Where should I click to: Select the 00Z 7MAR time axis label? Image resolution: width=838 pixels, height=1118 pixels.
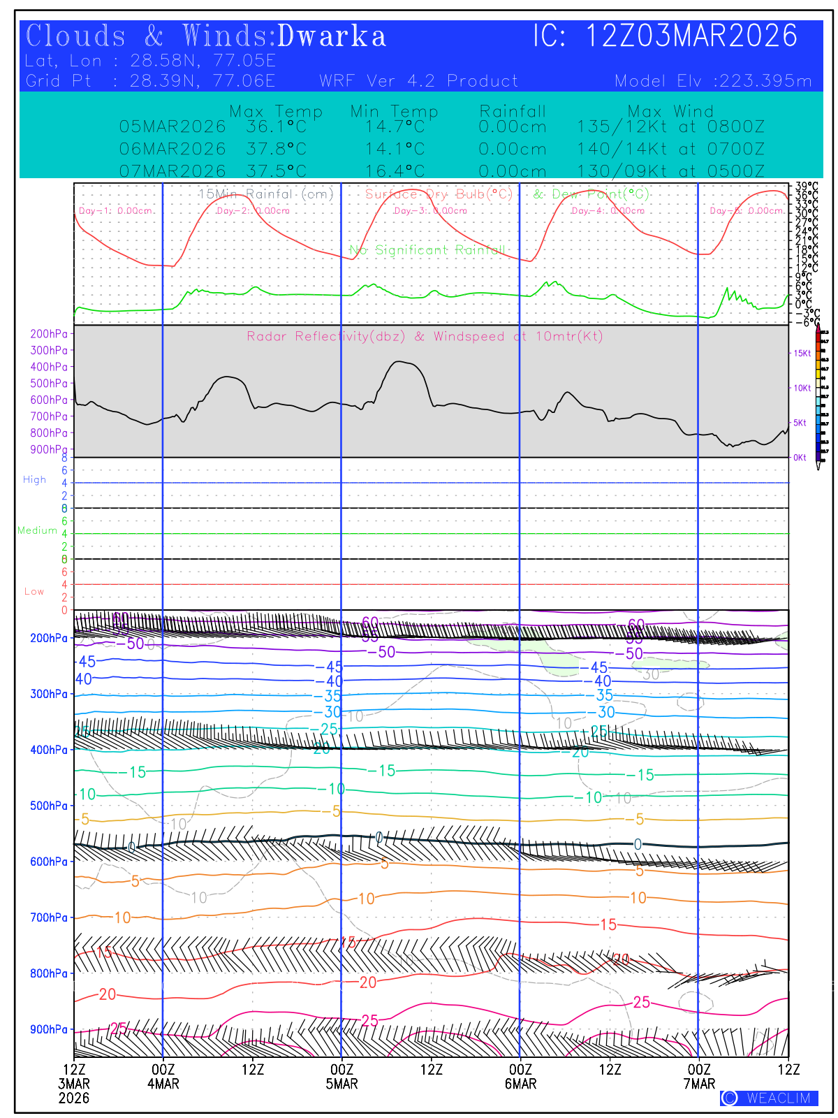699,1077
